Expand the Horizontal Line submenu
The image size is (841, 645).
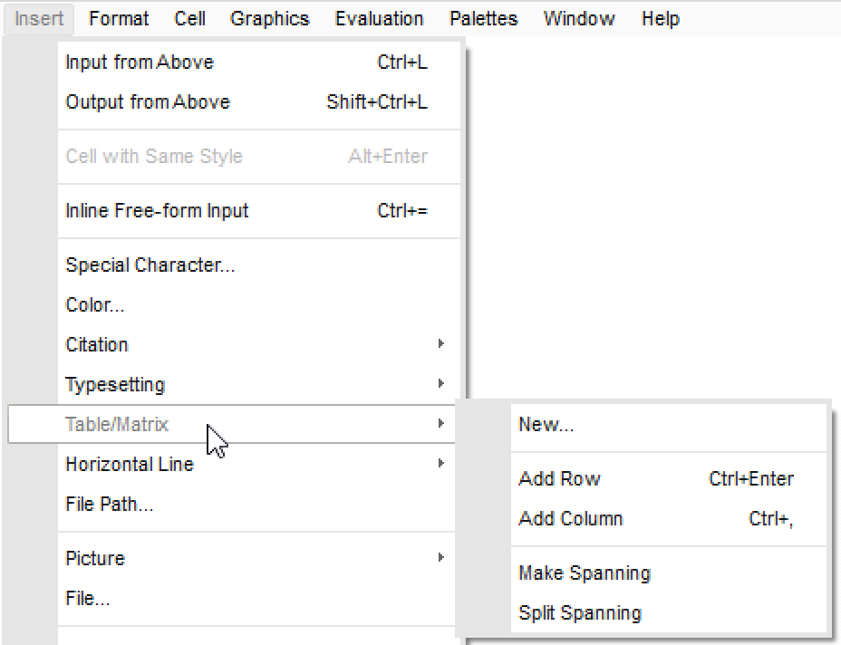(130, 465)
